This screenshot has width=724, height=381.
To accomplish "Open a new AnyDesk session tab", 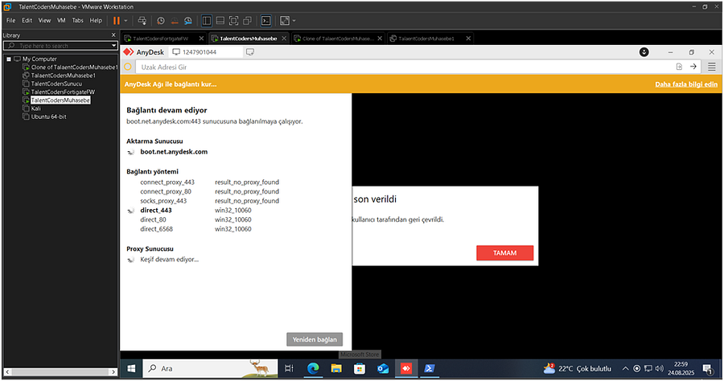I will [x=250, y=52].
